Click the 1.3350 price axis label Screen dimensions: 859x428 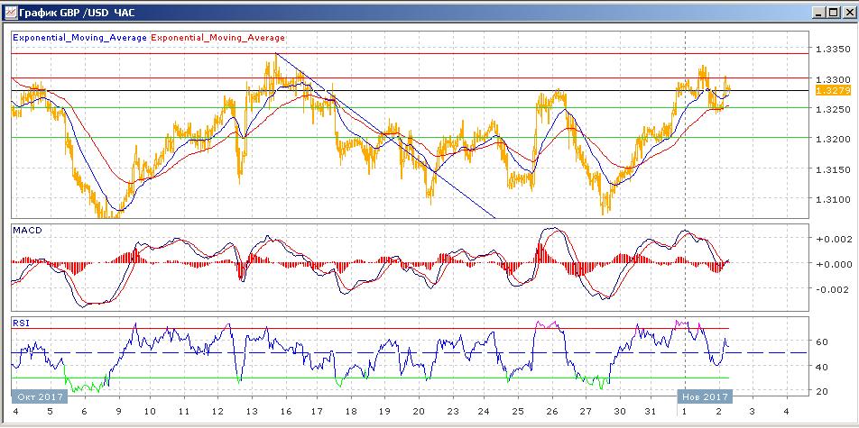coord(829,50)
